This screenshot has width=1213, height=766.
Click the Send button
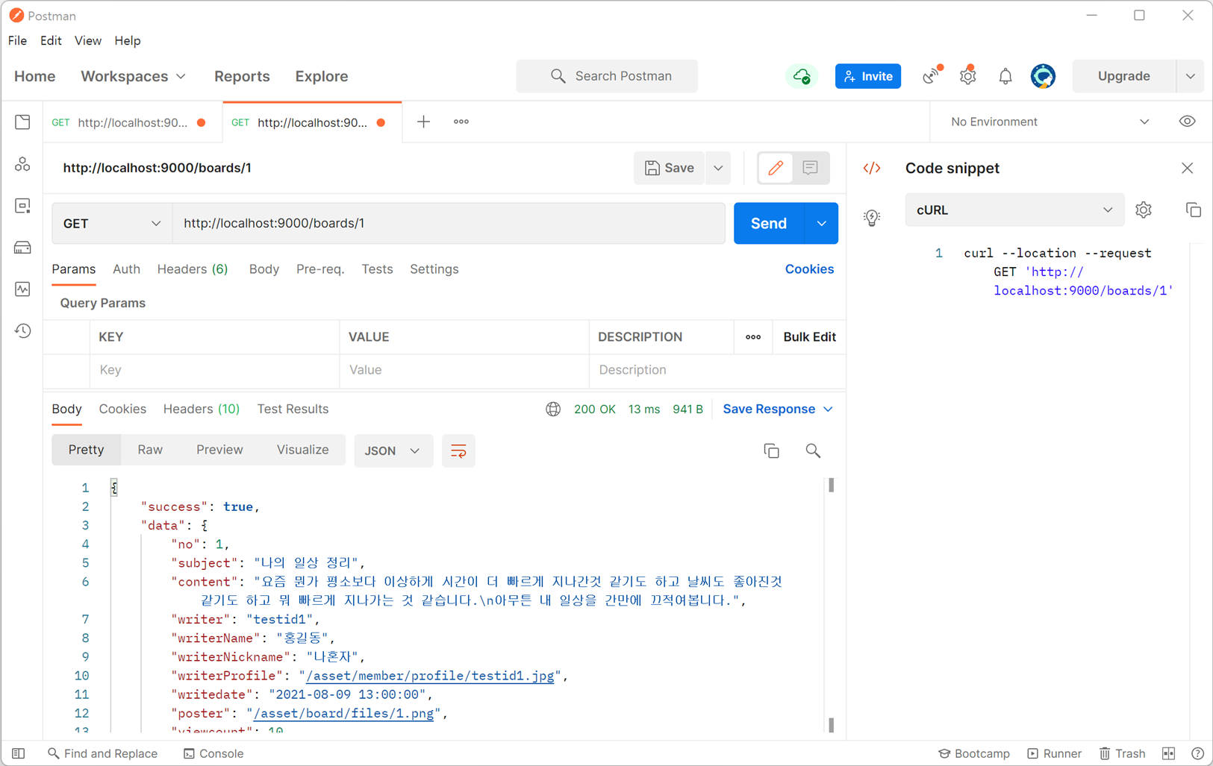tap(769, 223)
